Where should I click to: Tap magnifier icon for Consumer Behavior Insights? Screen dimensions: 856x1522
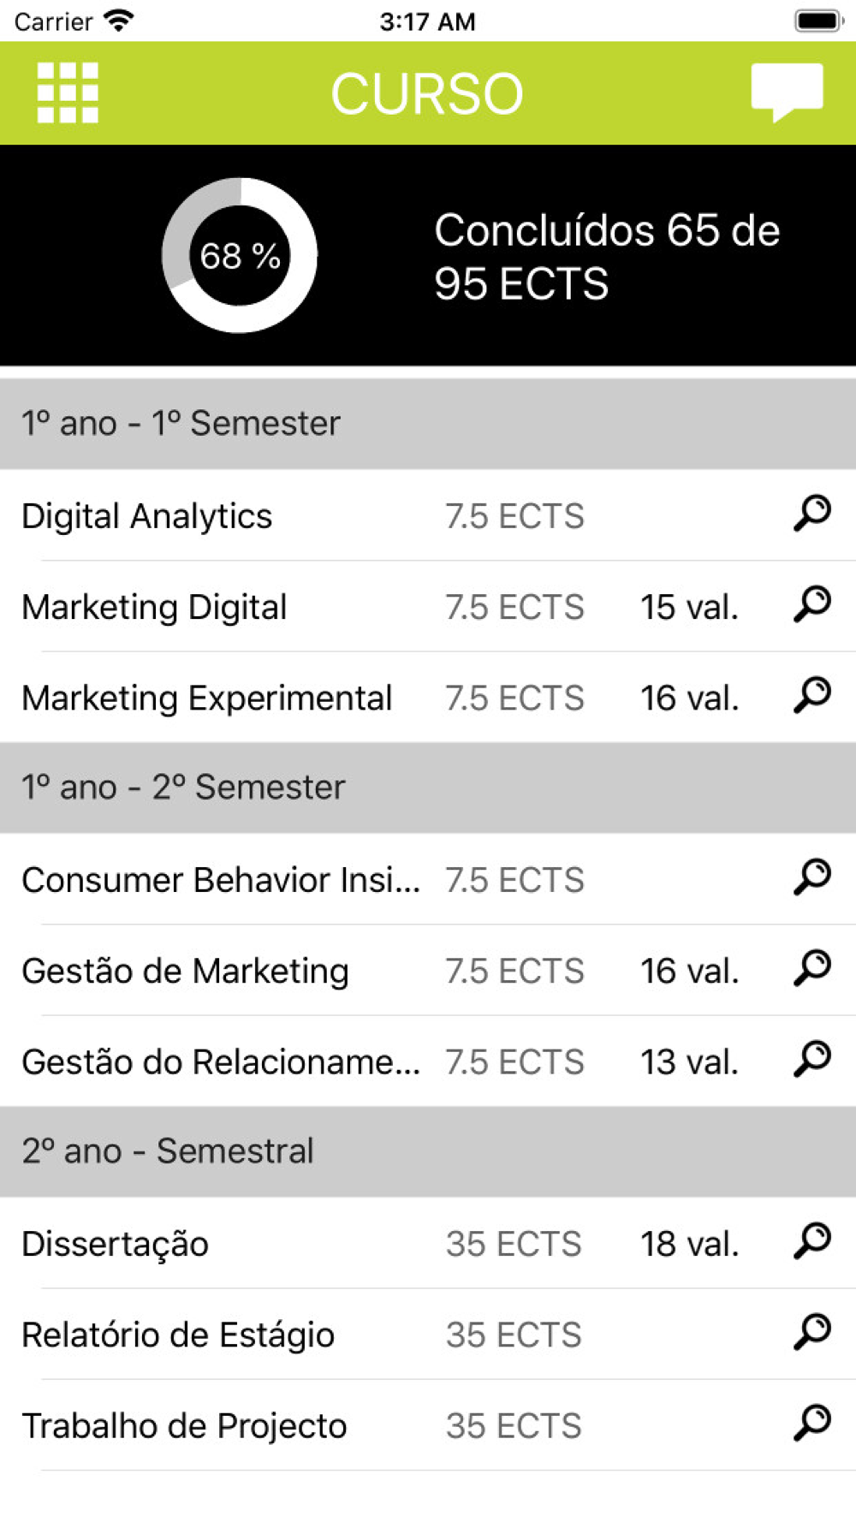[811, 878]
